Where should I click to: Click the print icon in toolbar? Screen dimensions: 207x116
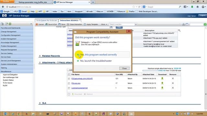[183, 24]
